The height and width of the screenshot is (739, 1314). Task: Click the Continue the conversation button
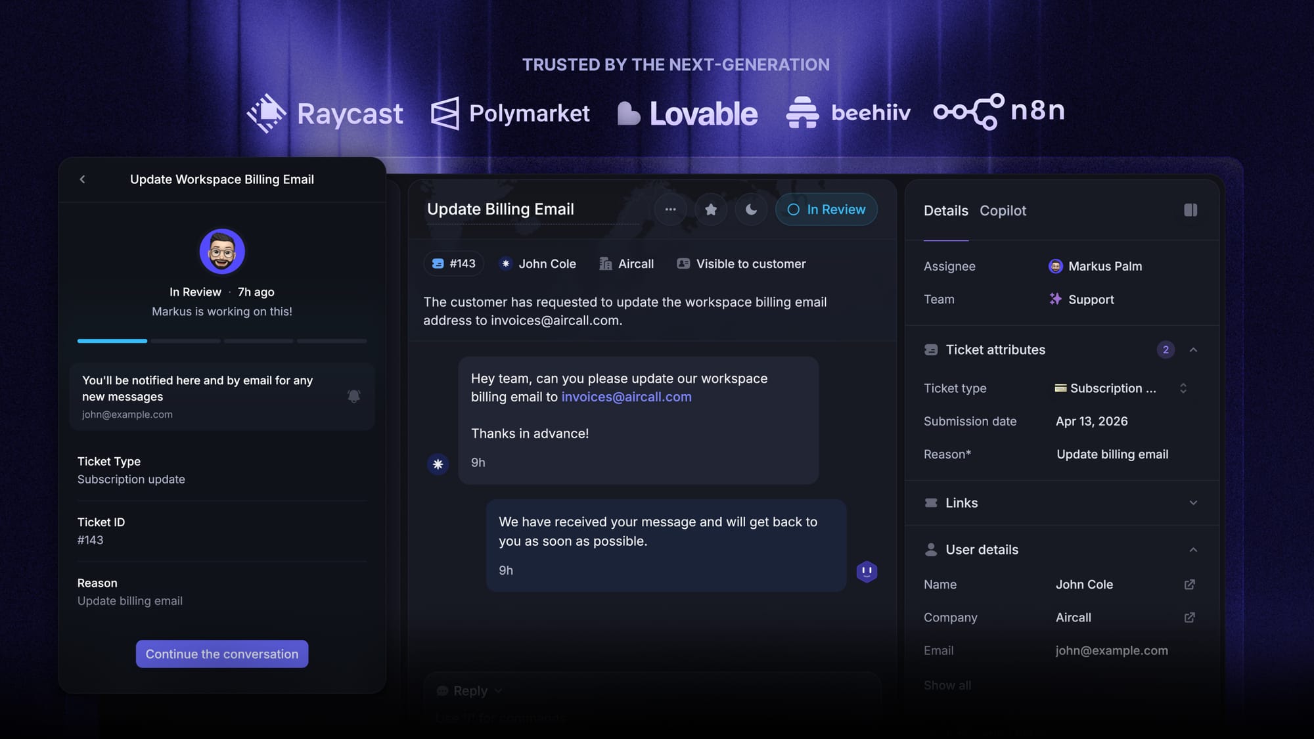click(x=221, y=654)
